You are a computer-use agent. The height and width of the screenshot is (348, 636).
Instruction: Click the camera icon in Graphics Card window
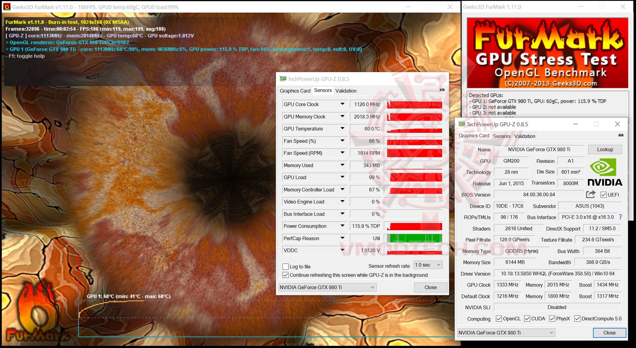point(621,135)
